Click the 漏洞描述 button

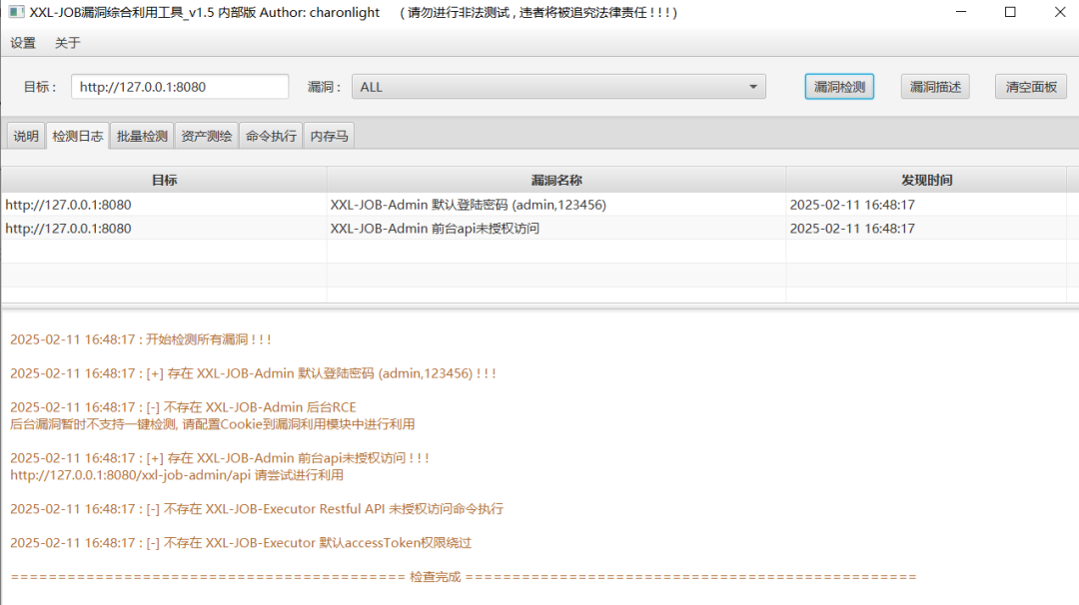coord(935,87)
